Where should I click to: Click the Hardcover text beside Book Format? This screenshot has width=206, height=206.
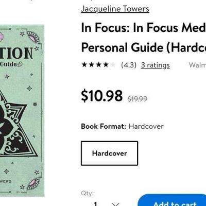point(146,127)
